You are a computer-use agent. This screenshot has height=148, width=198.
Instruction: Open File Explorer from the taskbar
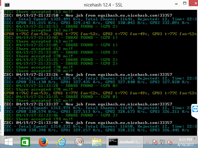(x=97, y=142)
